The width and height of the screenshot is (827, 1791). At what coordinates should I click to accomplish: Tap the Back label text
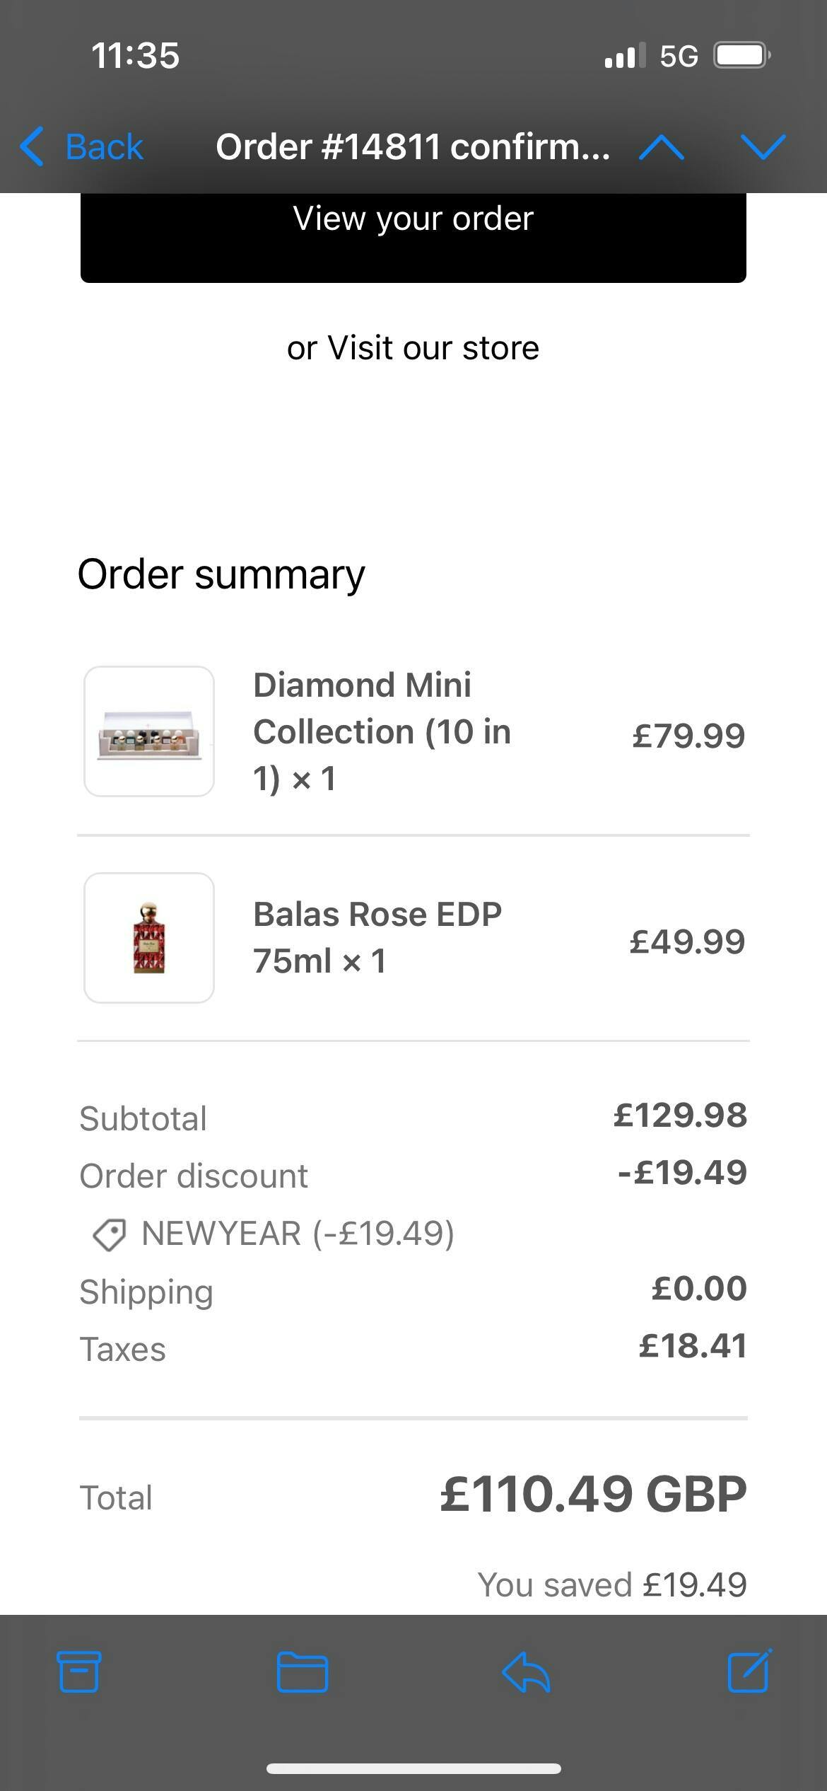[x=105, y=147]
